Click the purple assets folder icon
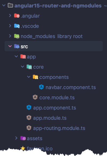 point(23,138)
